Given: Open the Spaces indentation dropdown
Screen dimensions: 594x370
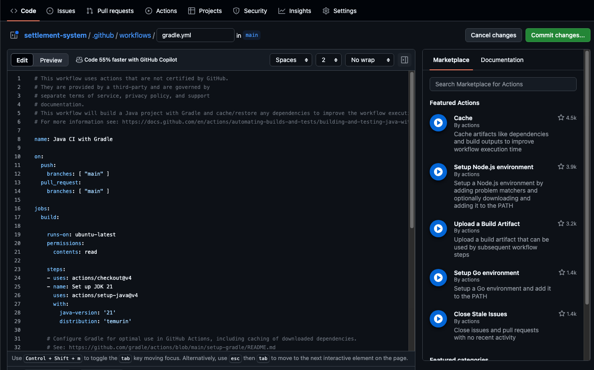Looking at the screenshot, I should (291, 59).
